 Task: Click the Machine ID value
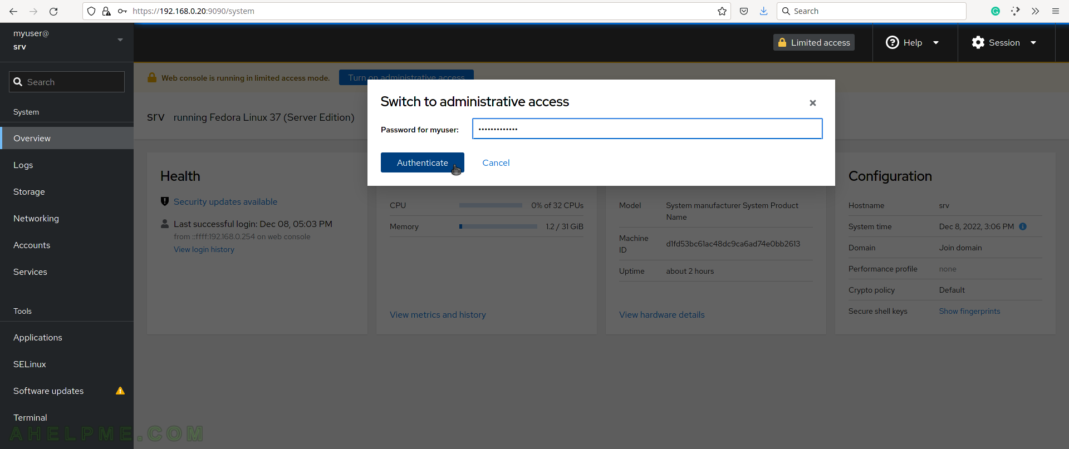point(733,244)
